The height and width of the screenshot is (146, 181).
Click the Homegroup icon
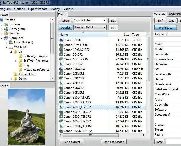(6, 29)
